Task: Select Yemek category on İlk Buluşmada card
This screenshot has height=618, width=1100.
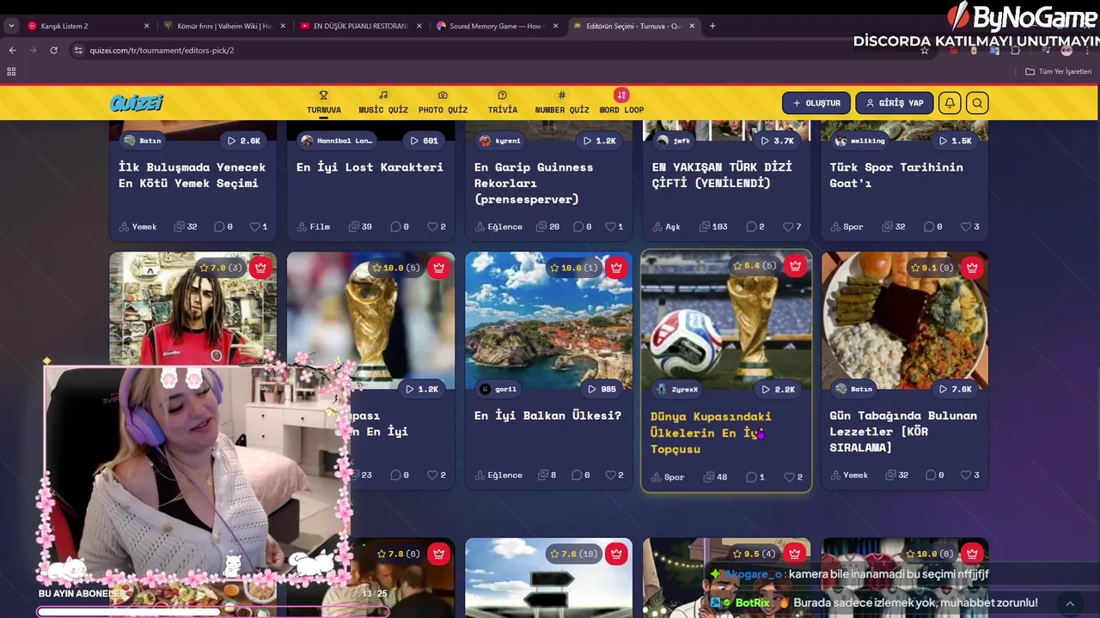Action: (x=137, y=227)
